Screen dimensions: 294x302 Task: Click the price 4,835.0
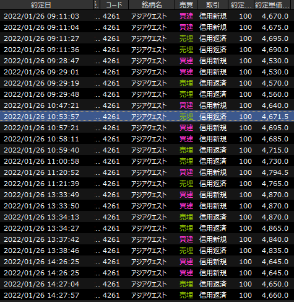275,251
